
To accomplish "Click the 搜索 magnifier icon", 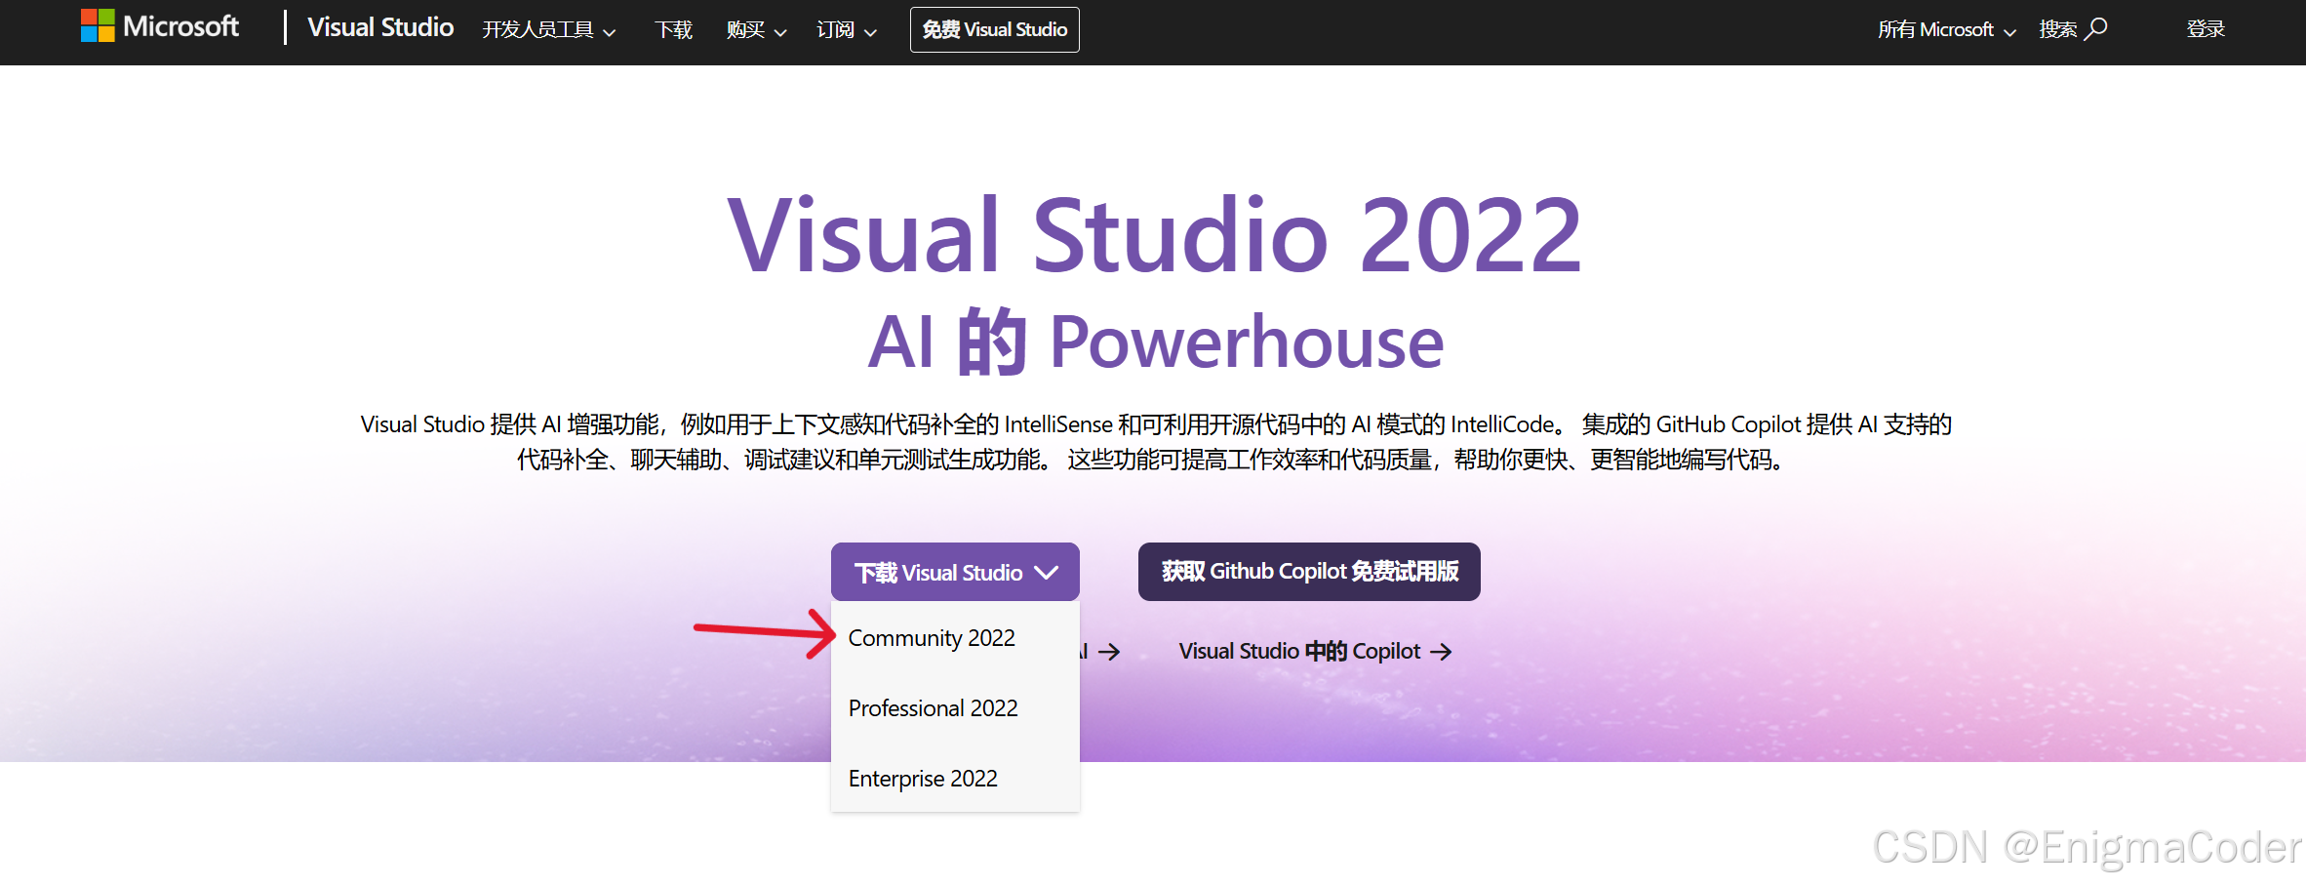I will (2096, 29).
